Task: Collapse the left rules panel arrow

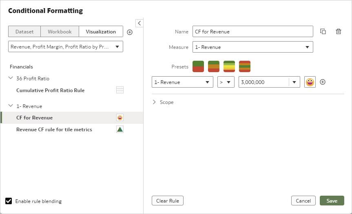Action: pyautogui.click(x=139, y=23)
